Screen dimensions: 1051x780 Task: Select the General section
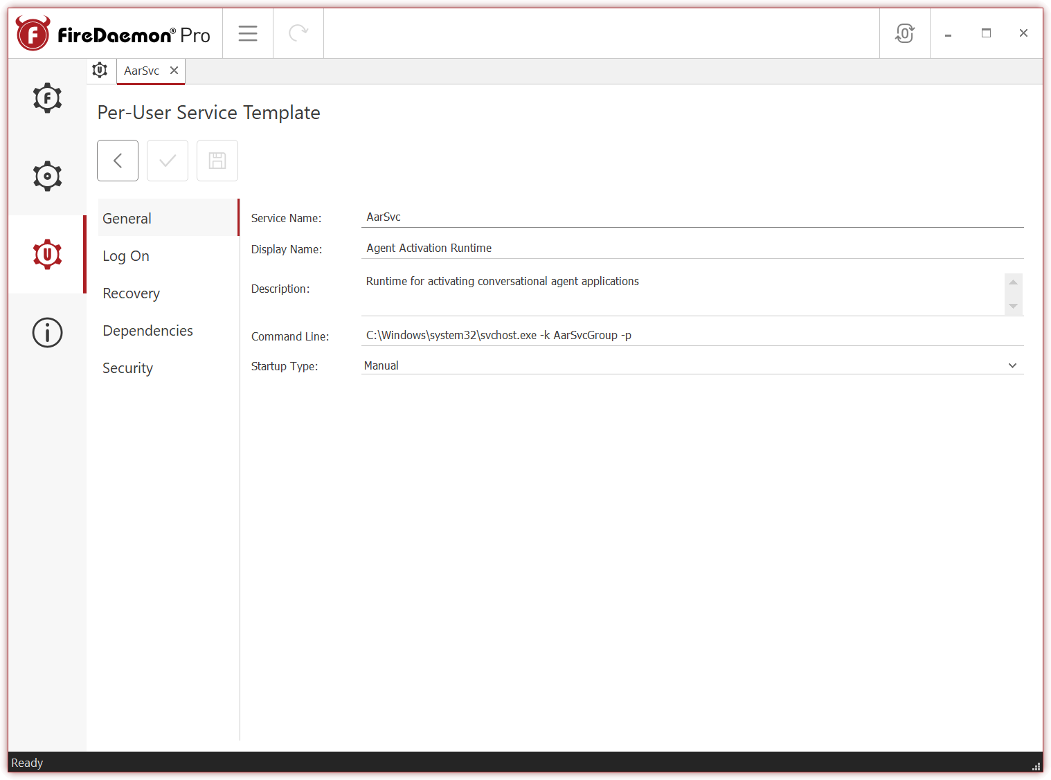pos(168,218)
